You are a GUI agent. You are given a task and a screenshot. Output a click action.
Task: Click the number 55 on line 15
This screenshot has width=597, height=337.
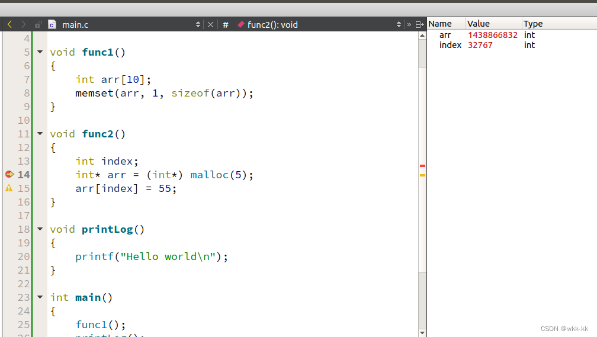(x=165, y=188)
